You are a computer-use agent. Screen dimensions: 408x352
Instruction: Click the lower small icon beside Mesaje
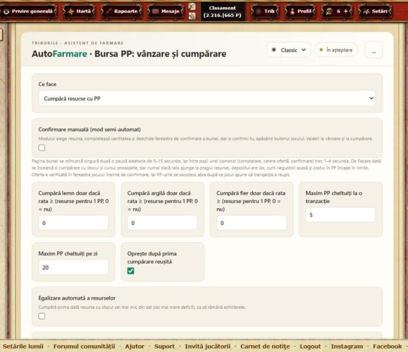pos(192,16)
